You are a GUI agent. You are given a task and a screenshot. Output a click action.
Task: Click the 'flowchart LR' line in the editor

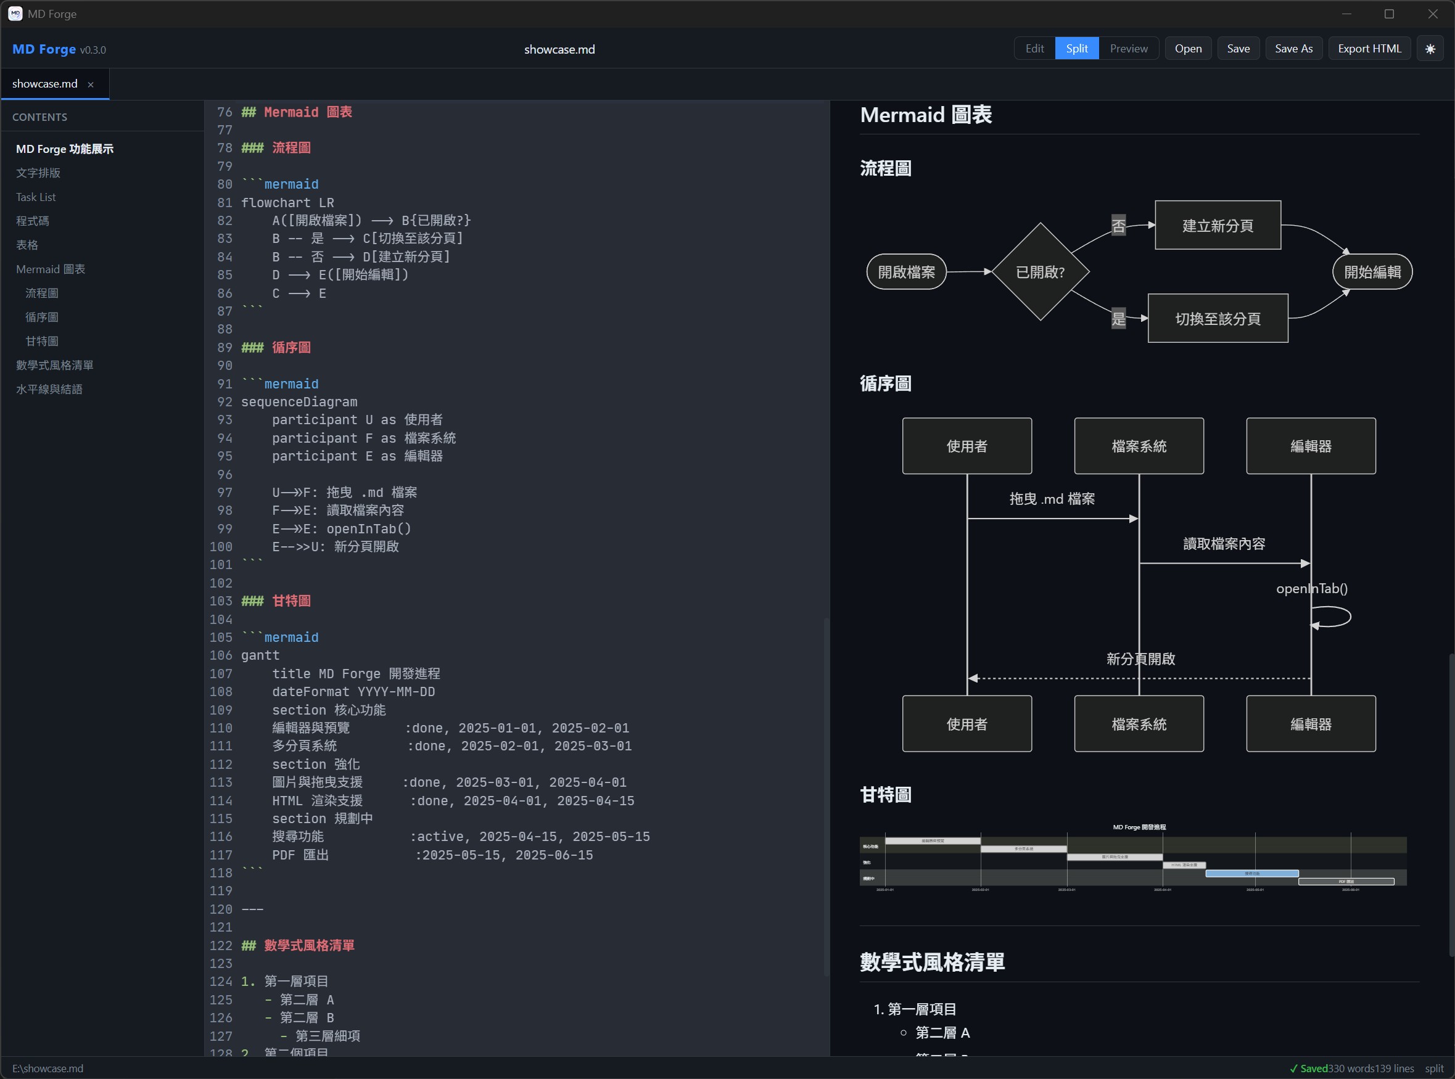(x=287, y=202)
